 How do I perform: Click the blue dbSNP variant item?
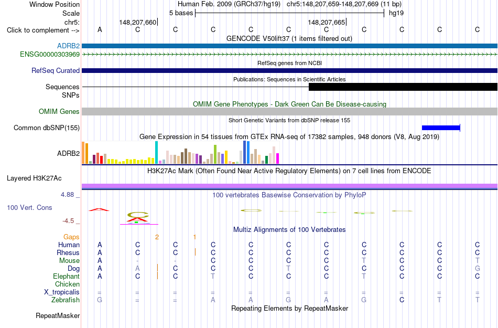pos(441,128)
